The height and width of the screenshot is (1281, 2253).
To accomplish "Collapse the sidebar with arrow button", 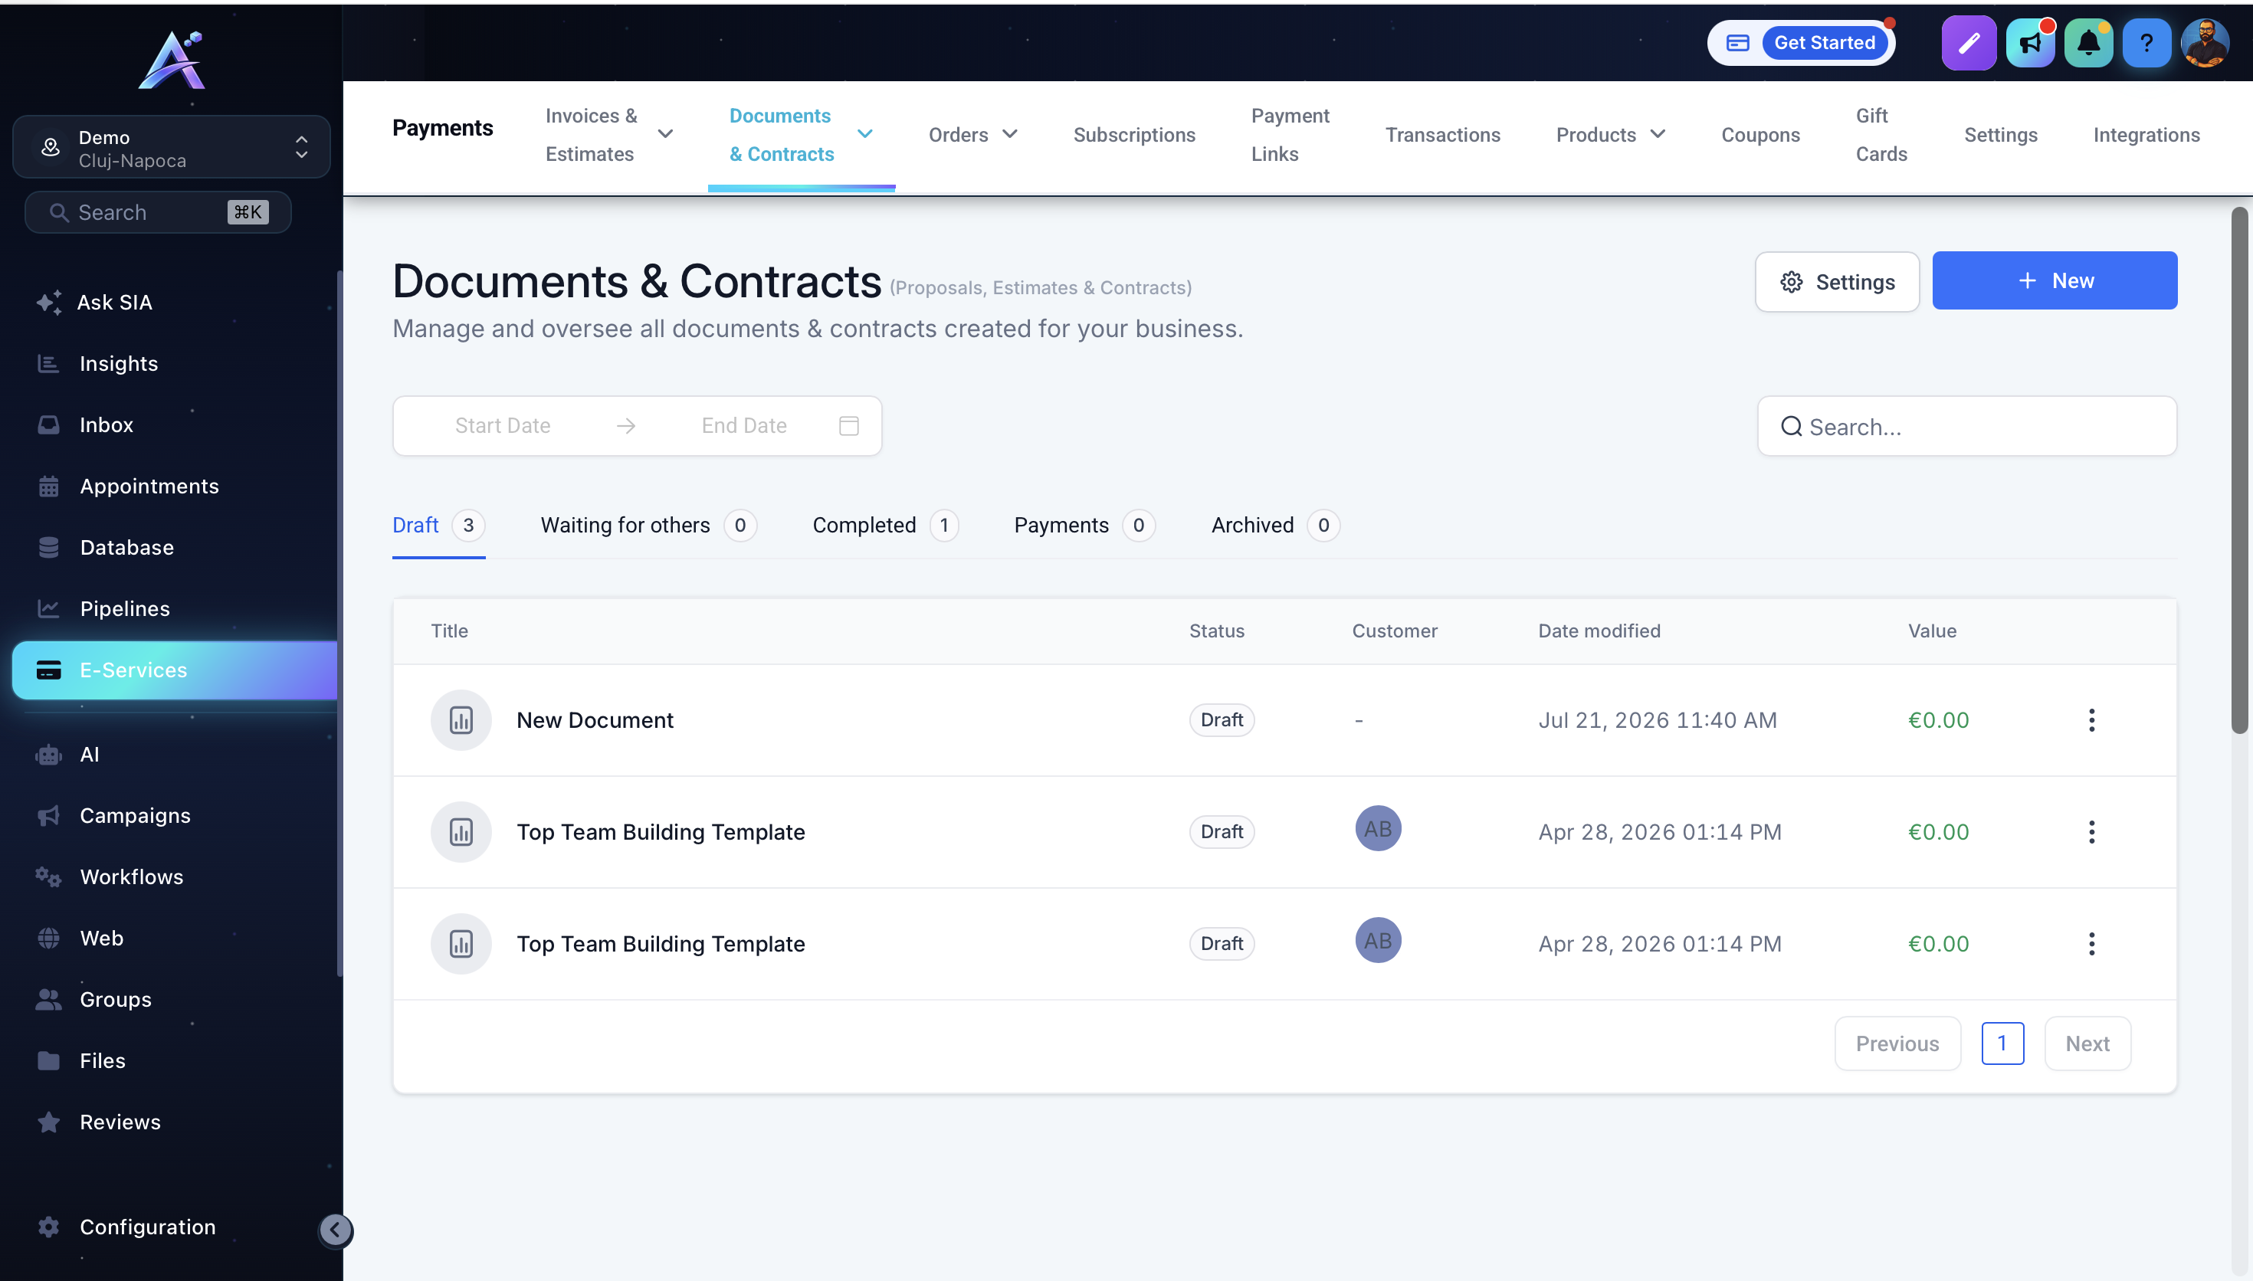I will (335, 1230).
